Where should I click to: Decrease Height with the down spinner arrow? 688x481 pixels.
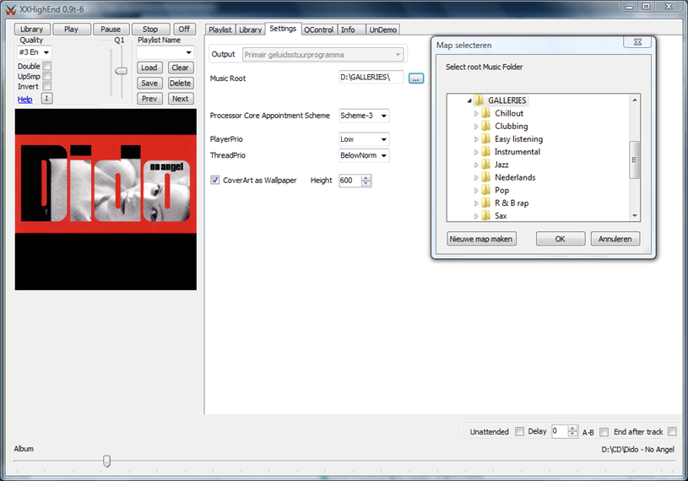(366, 184)
